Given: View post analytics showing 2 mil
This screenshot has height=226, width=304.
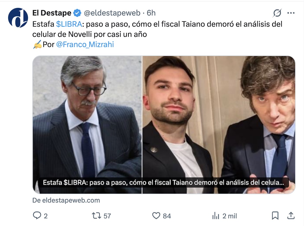Looking at the screenshot, I should (x=216, y=216).
